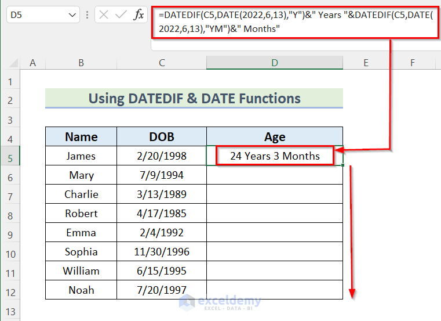Click the fill handle of cell D5
The width and height of the screenshot is (441, 321).
click(x=343, y=165)
